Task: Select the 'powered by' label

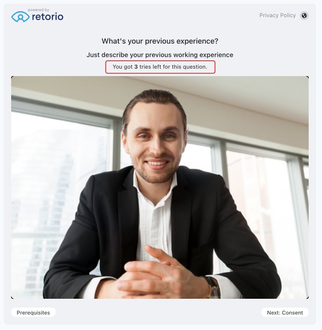Action: tap(38, 10)
